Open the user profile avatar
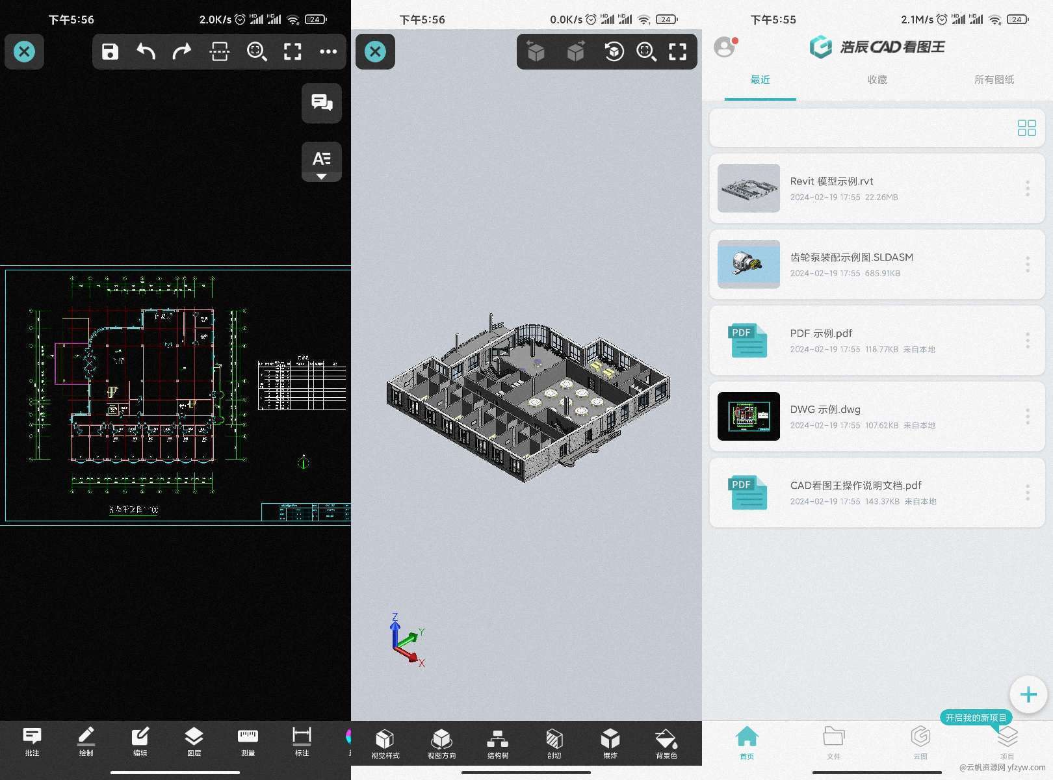Viewport: 1053px width, 780px height. click(724, 47)
